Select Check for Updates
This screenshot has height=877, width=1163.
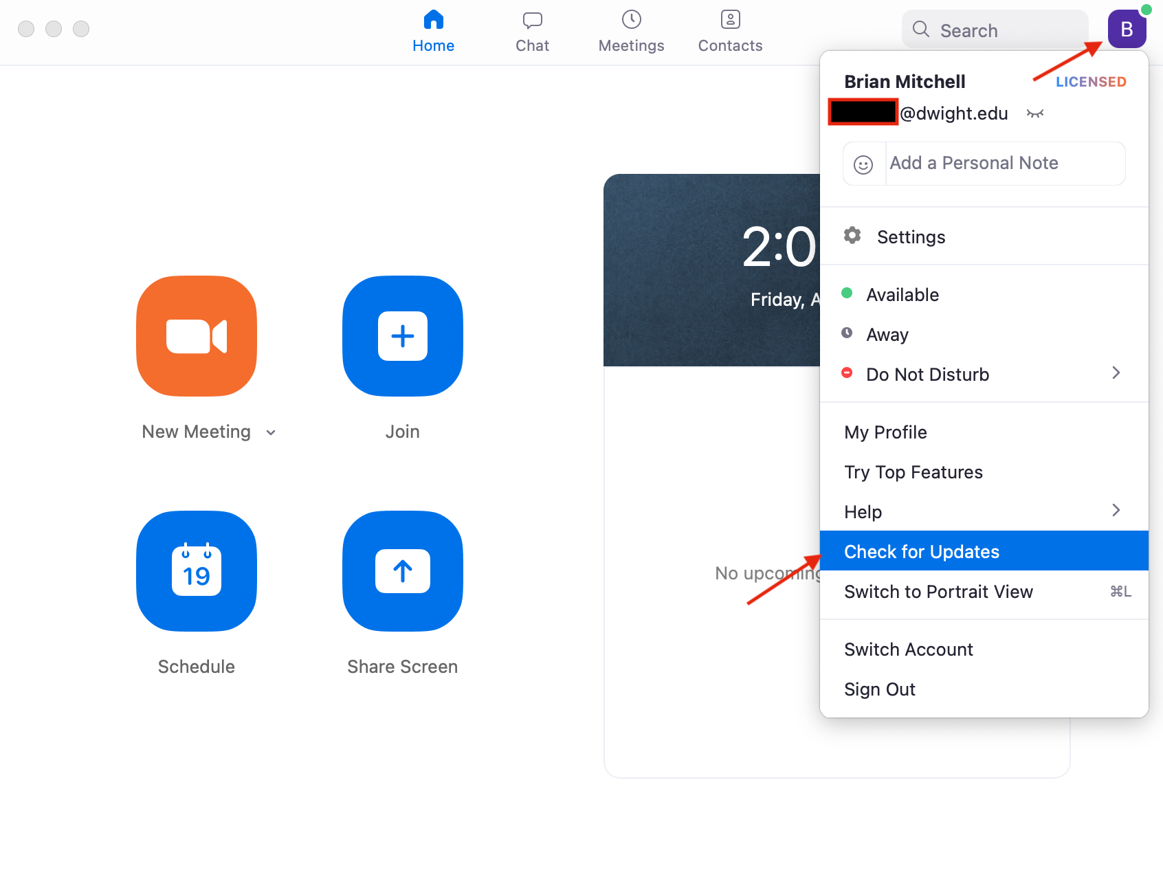click(x=984, y=551)
